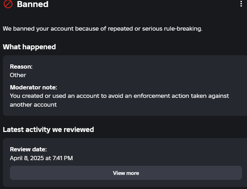This screenshot has height=189, width=247.
Task: Click the red banned prohibition icon
Action: (8, 4)
